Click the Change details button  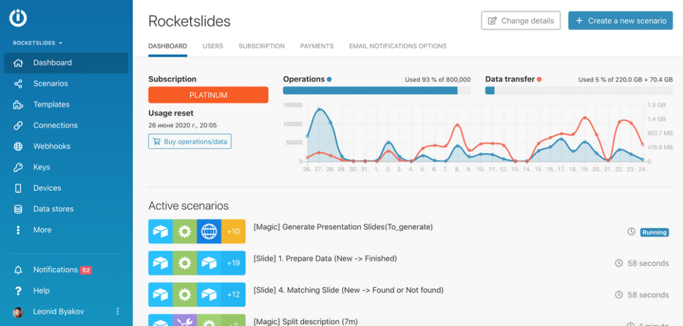(520, 21)
